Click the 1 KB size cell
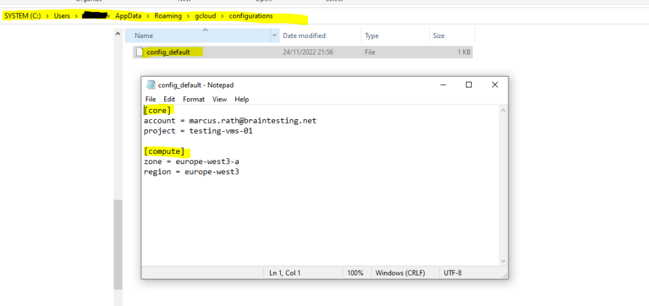The image size is (649, 306). (x=463, y=52)
